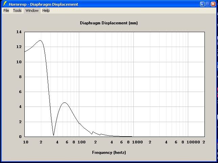Click the Hornresp lightning bolt title icon

pos(5,4)
